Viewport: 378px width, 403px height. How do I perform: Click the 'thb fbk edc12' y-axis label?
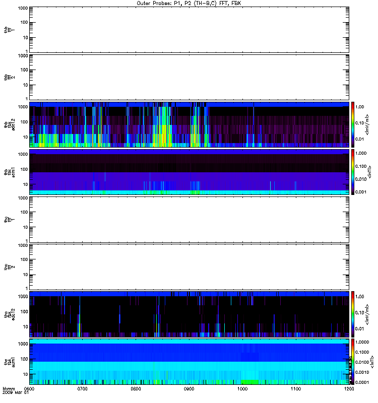(9, 124)
